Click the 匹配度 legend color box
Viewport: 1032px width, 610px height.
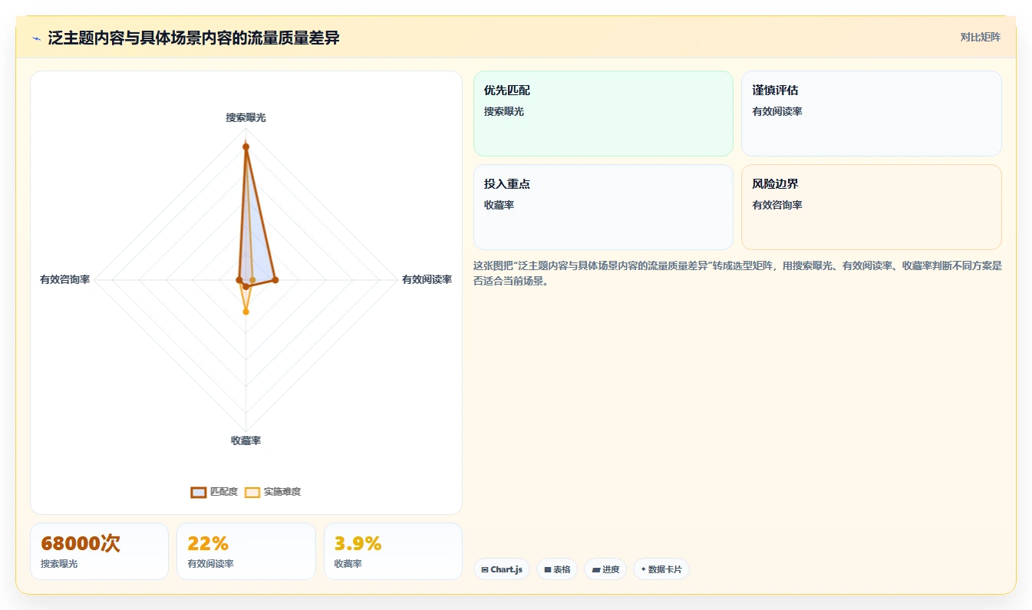pyautogui.click(x=199, y=493)
